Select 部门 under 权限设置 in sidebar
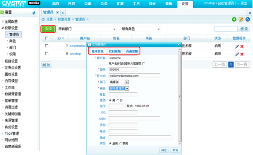Screen dimensions: 253x155 [x=12, y=48]
